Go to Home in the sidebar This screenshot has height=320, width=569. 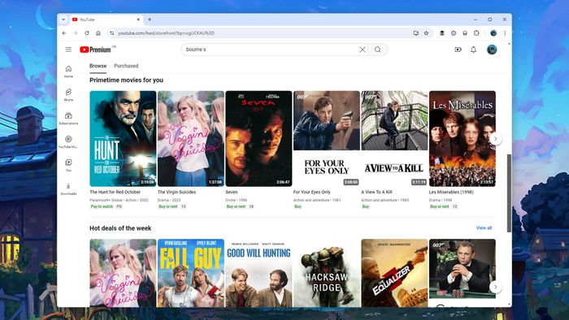[68, 71]
